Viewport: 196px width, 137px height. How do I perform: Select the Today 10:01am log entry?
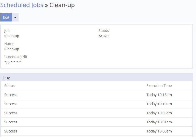[159, 122]
